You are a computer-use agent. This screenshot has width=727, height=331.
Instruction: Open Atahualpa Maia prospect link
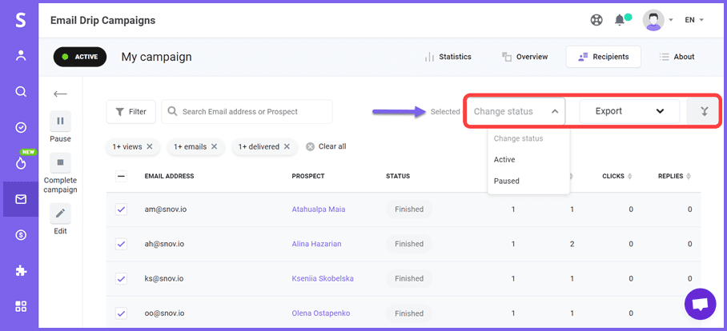coord(320,209)
